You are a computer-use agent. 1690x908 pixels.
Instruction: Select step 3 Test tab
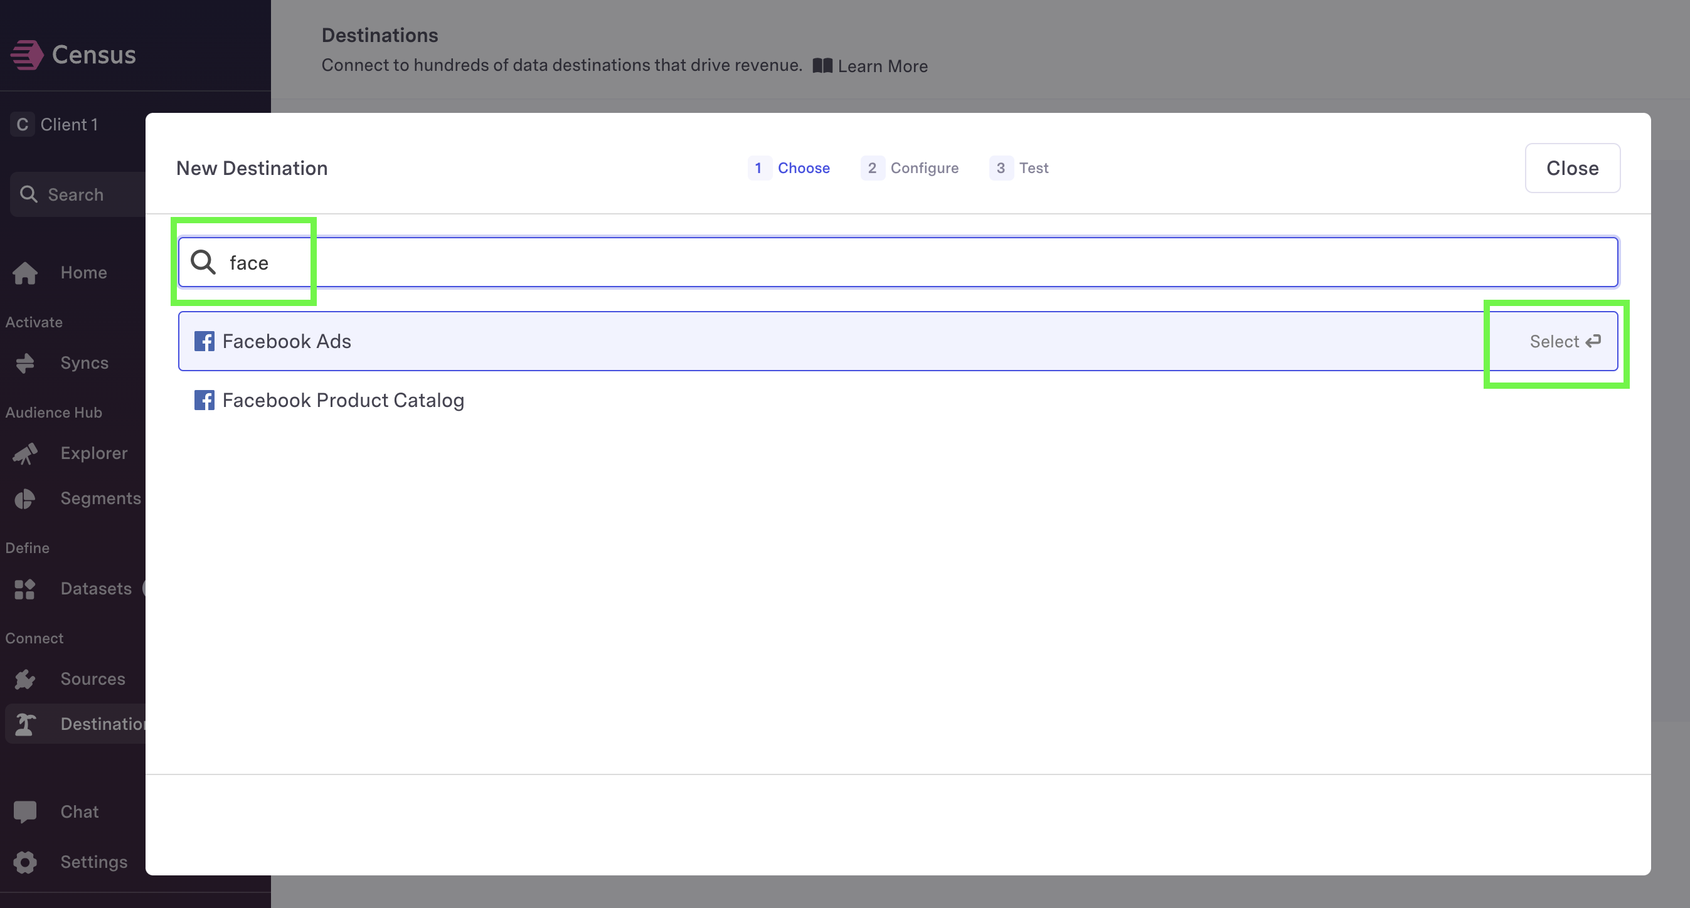pos(1019,168)
